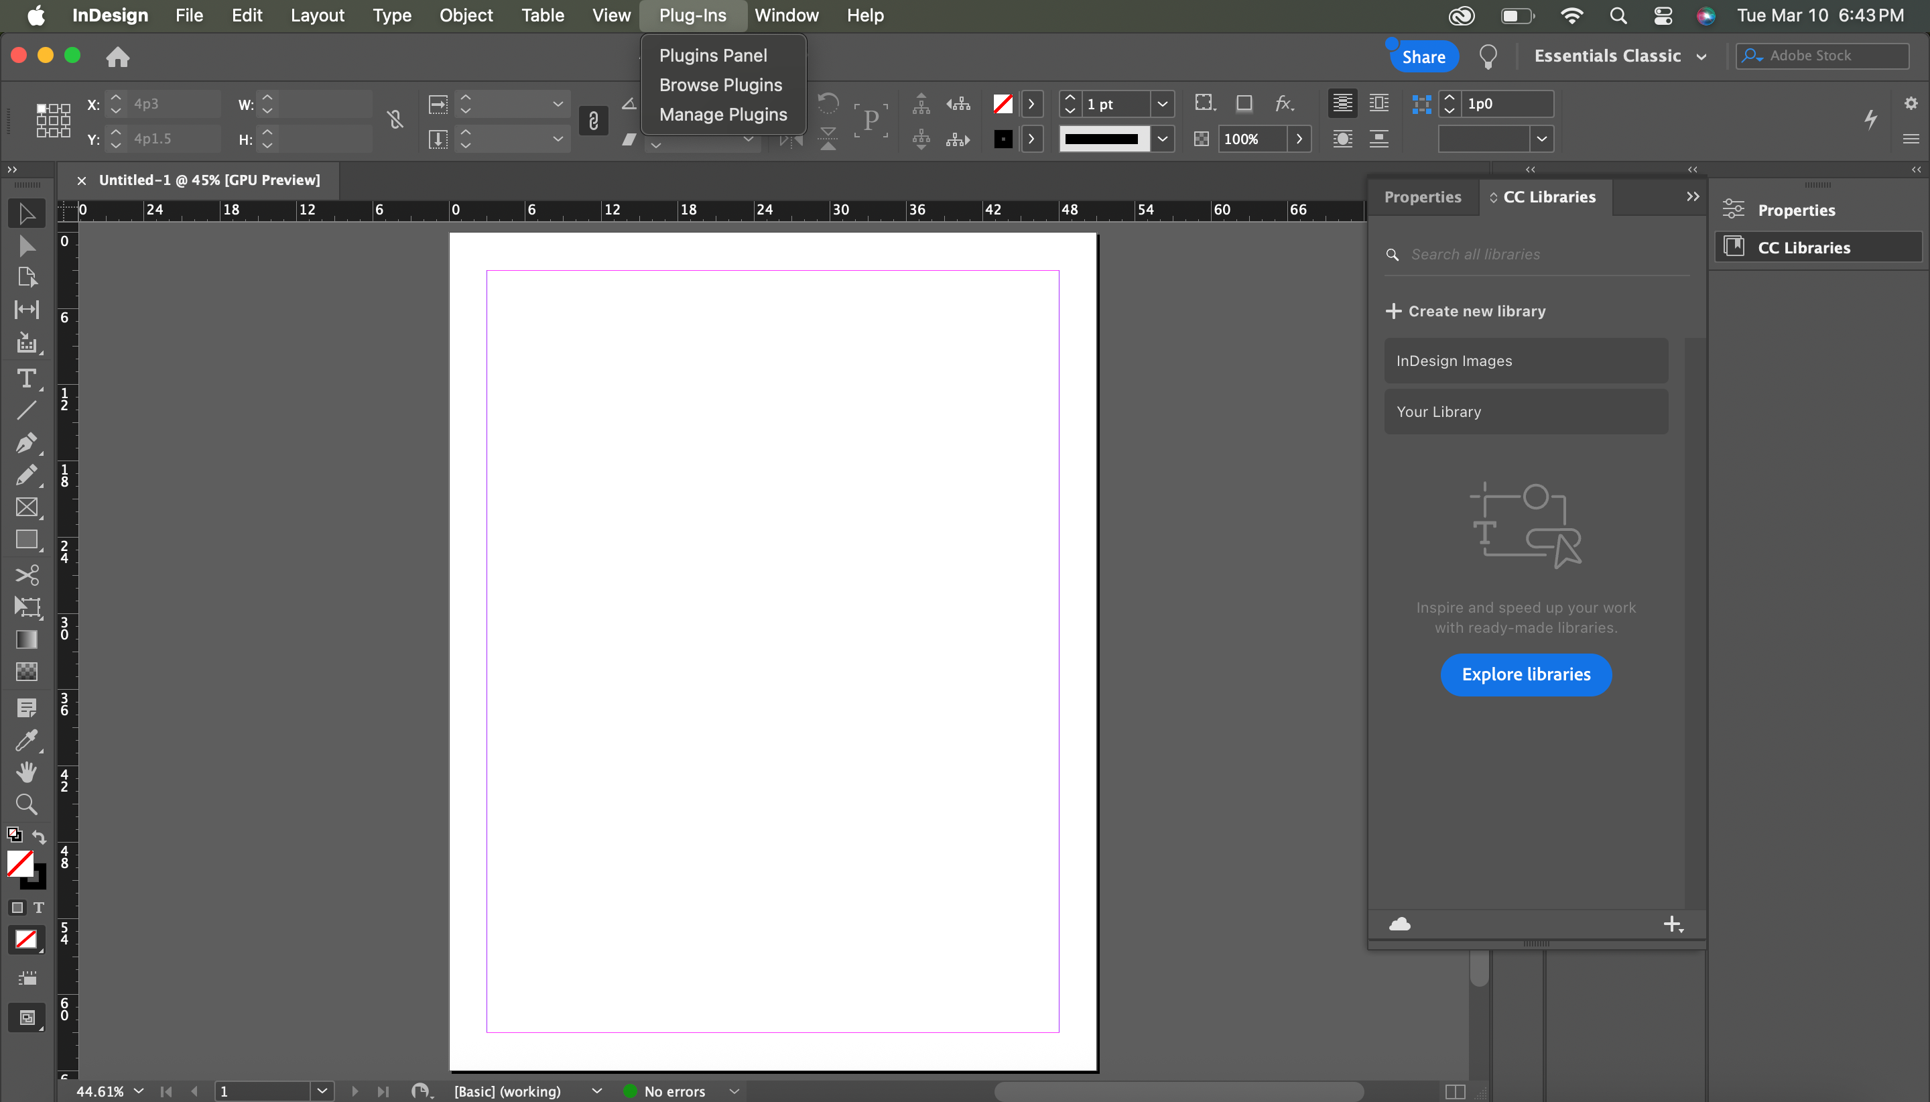Click the fill color swatch in toolbox

(18, 861)
